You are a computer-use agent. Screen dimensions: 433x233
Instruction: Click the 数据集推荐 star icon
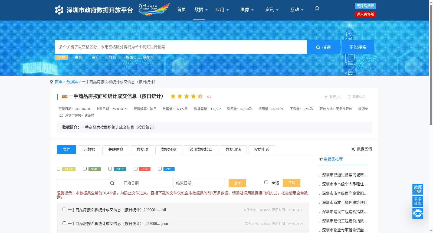pyautogui.click(x=321, y=159)
